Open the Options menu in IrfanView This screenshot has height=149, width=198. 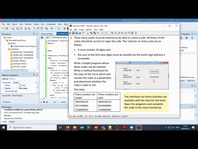[89, 29]
